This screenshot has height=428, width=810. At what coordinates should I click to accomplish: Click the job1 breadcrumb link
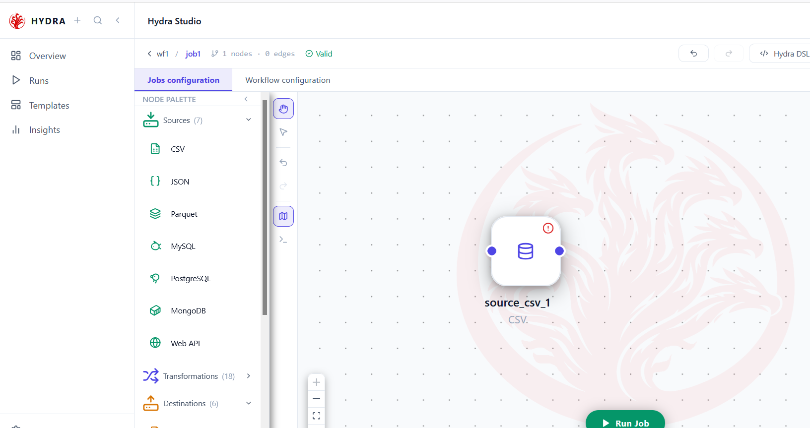coord(193,54)
